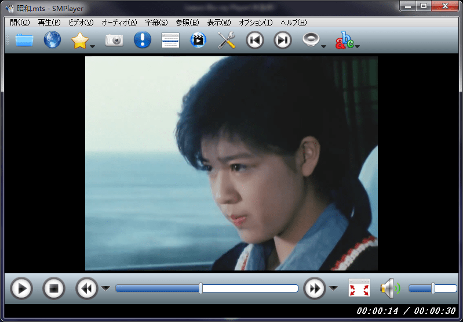Image resolution: width=463 pixels, height=322 pixels.
Task: Click the film clapper video icon
Action: [x=198, y=40]
